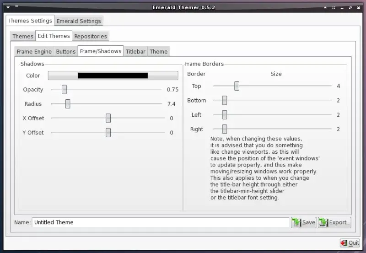The width and height of the screenshot is (366, 253).
Task: Minimize the Emerald Themer window
Action: 342,8
